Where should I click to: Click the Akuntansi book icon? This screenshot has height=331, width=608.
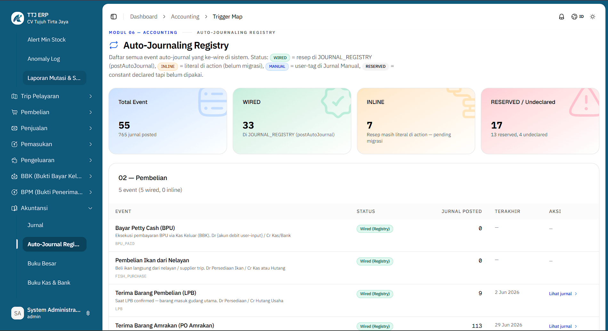(14, 208)
